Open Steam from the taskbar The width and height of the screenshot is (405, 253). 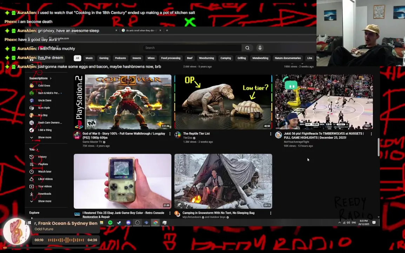point(119,223)
